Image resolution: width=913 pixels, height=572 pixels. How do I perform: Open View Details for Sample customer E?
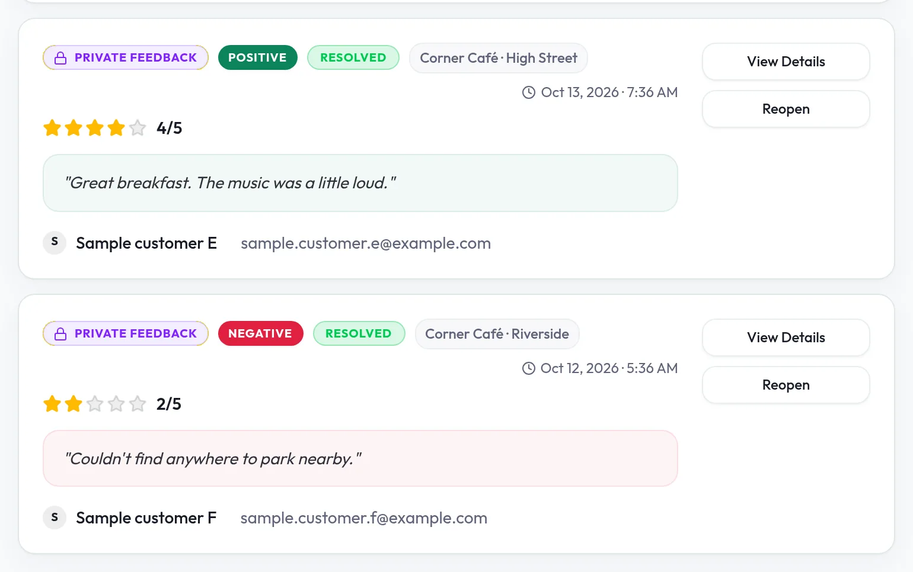(786, 62)
